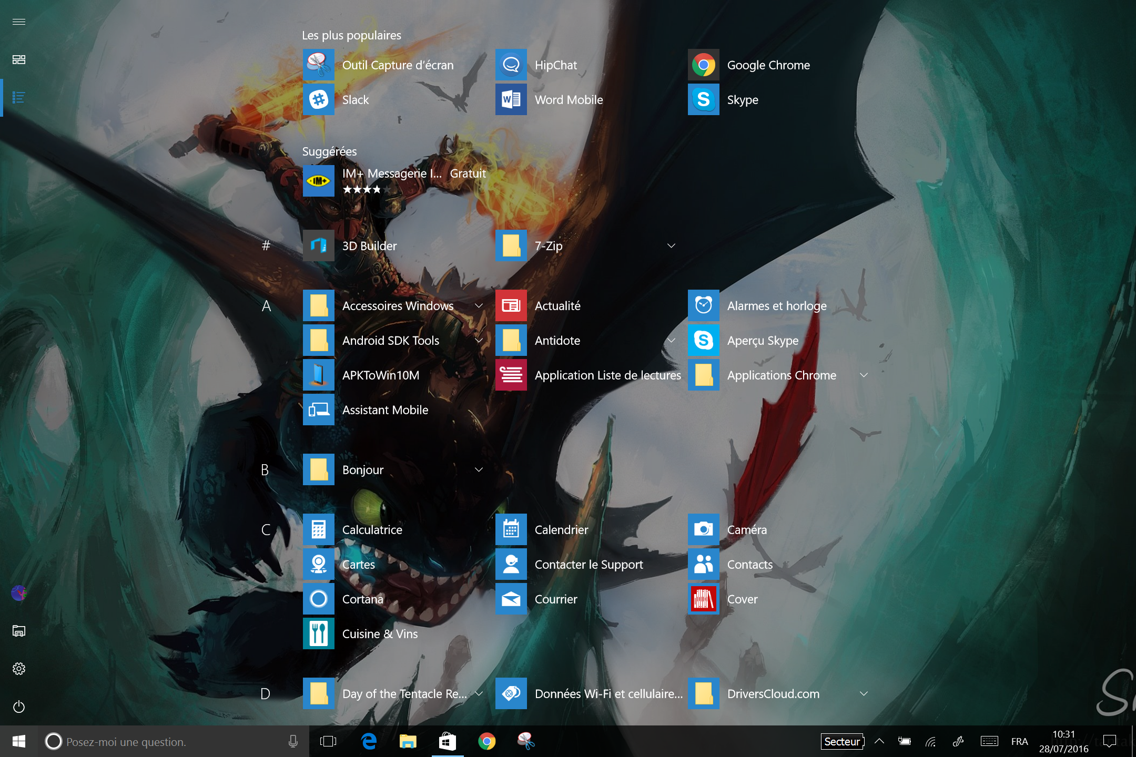Screen dimensions: 1136x757
Task: Expand the Applications Chrome folder
Action: coord(864,375)
